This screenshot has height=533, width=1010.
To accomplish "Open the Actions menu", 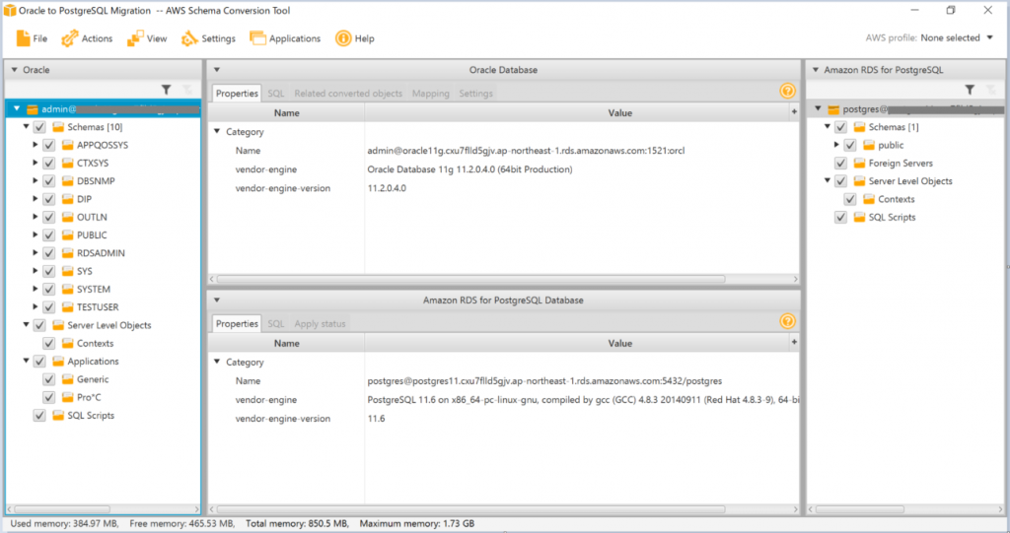I will [87, 38].
